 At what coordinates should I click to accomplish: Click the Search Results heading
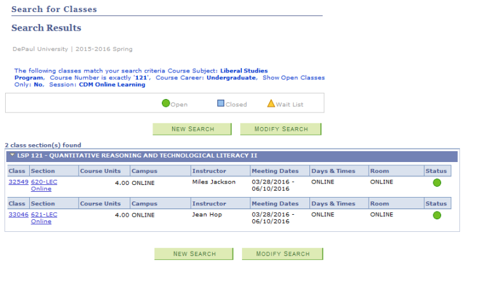(46, 28)
